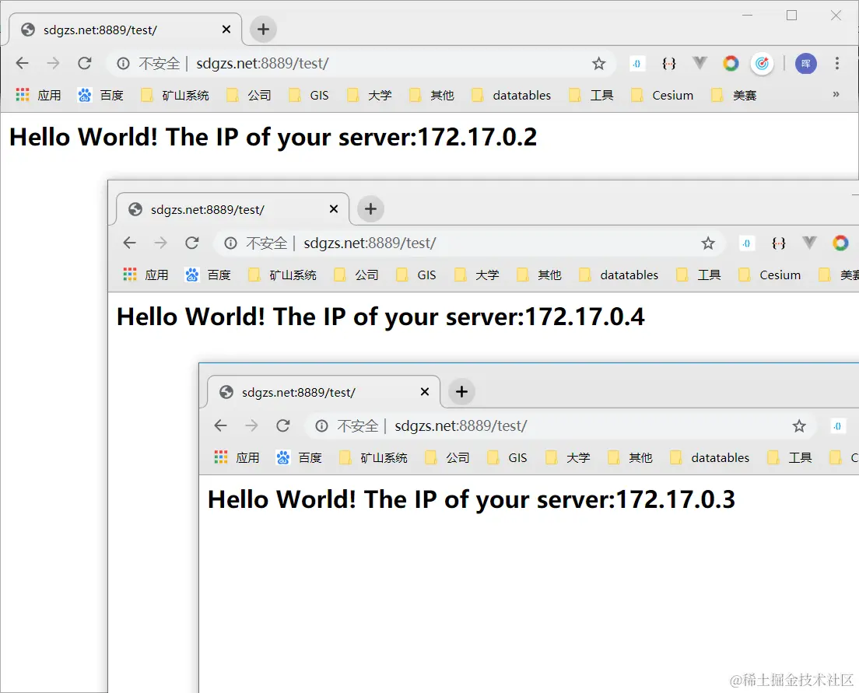859x693 pixels.
Task: Click the colorful ring extension in top window
Action: point(731,64)
